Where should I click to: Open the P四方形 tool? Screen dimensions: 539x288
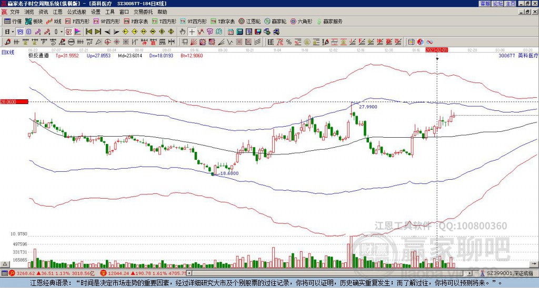(x=77, y=21)
